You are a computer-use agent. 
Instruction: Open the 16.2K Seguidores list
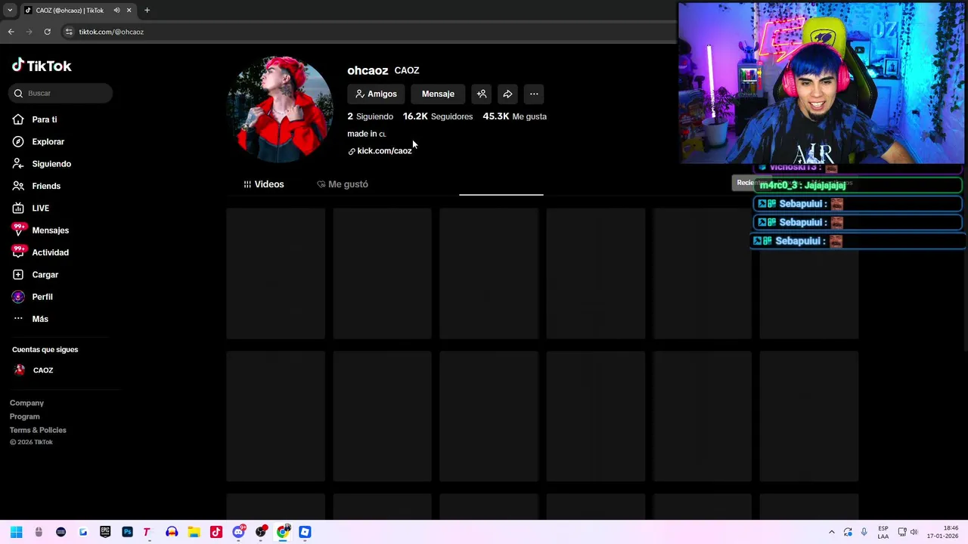pos(438,116)
